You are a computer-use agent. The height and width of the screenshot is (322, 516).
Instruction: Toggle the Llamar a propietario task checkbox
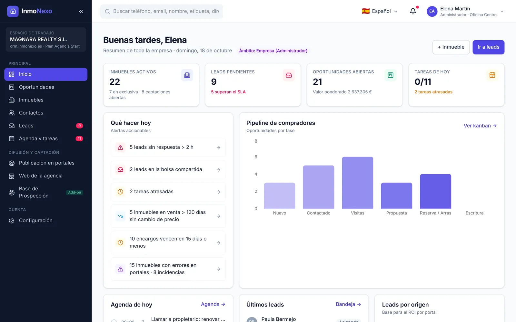click(x=114, y=321)
